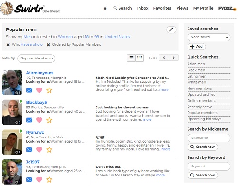Focus the Nickname input field
Viewport: 238px width, 186px height.
coord(209,138)
